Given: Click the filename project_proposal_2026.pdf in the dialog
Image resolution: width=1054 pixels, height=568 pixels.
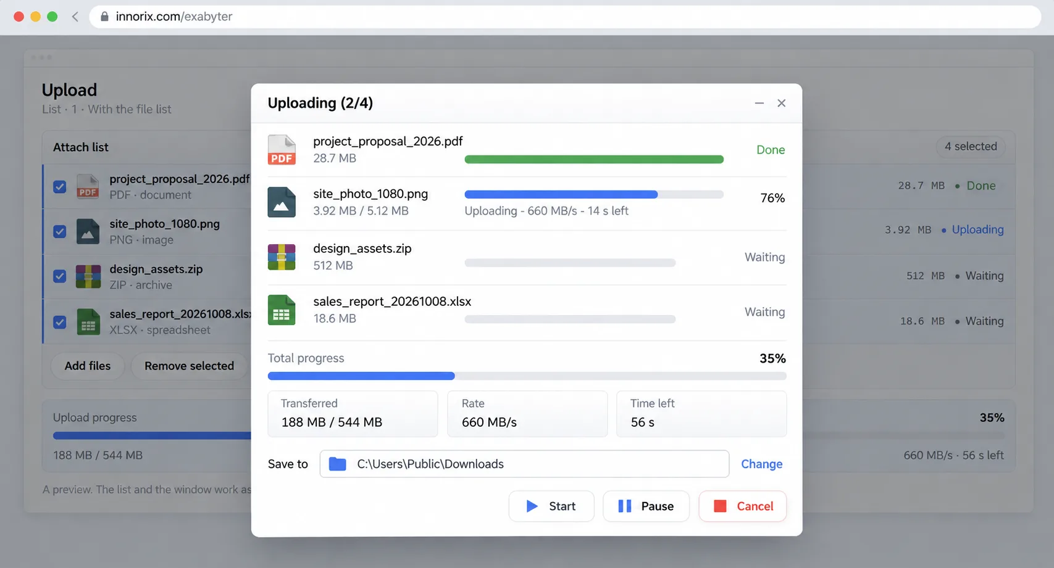Looking at the screenshot, I should (388, 141).
